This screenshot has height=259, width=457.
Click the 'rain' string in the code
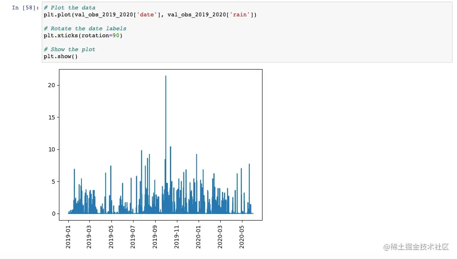[x=240, y=15]
